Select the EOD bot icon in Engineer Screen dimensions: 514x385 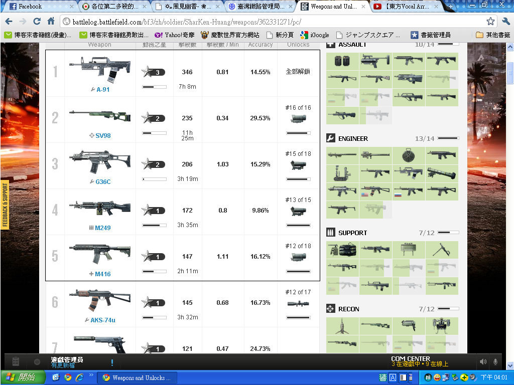pyautogui.click(x=342, y=173)
